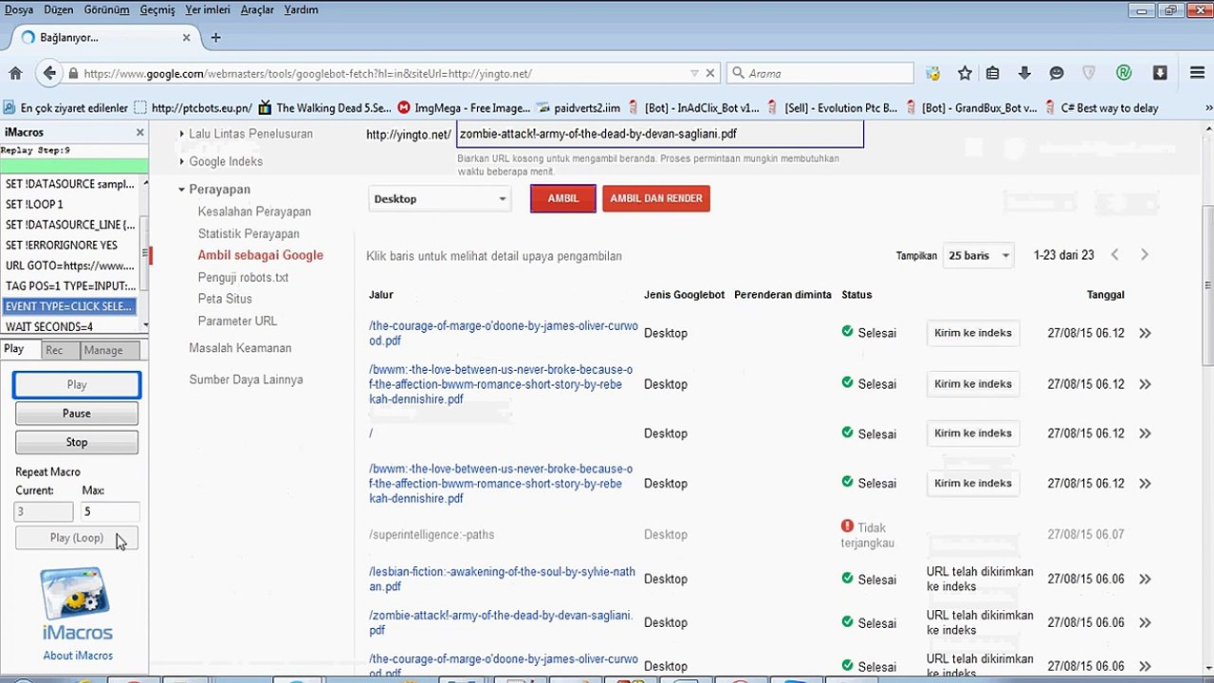This screenshot has height=683, width=1214.
Task: Click the iMacros toolbar icon beside search box
Action: [933, 73]
